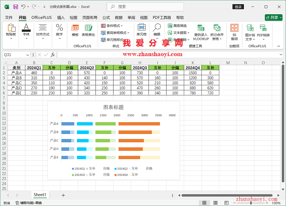Viewport: 286px width, 206px height.
Task: Open the Name Box dropdown arrow
Action: click(28, 54)
